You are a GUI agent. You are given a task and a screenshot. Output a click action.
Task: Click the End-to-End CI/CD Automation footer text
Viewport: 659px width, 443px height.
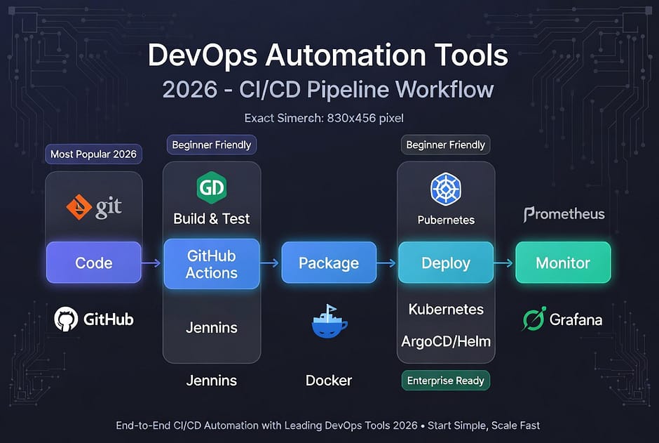coord(328,425)
